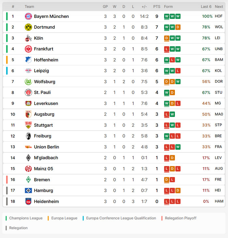
Task: Click the Köln goat crest
Action: (28, 38)
